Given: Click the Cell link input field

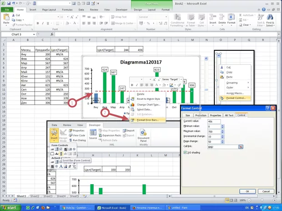Looking at the screenshot, I should 223,147.
